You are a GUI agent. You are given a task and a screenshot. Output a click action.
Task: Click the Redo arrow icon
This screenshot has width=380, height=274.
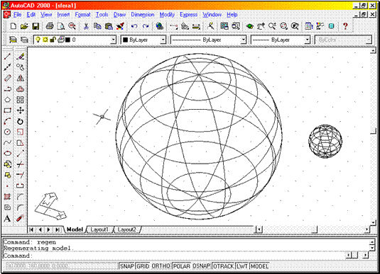(x=146, y=26)
